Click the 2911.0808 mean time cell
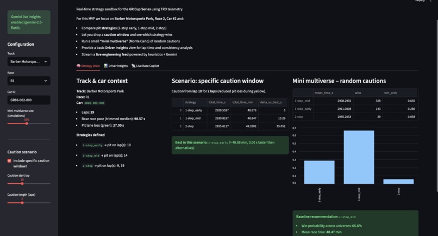This screenshot has height=236, width=438. point(333,109)
